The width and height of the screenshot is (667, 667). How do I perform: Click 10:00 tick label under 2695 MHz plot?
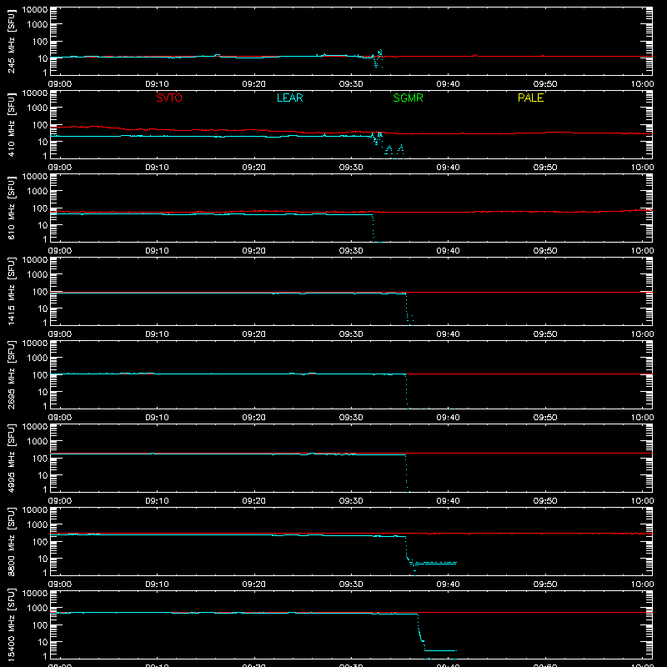[642, 418]
